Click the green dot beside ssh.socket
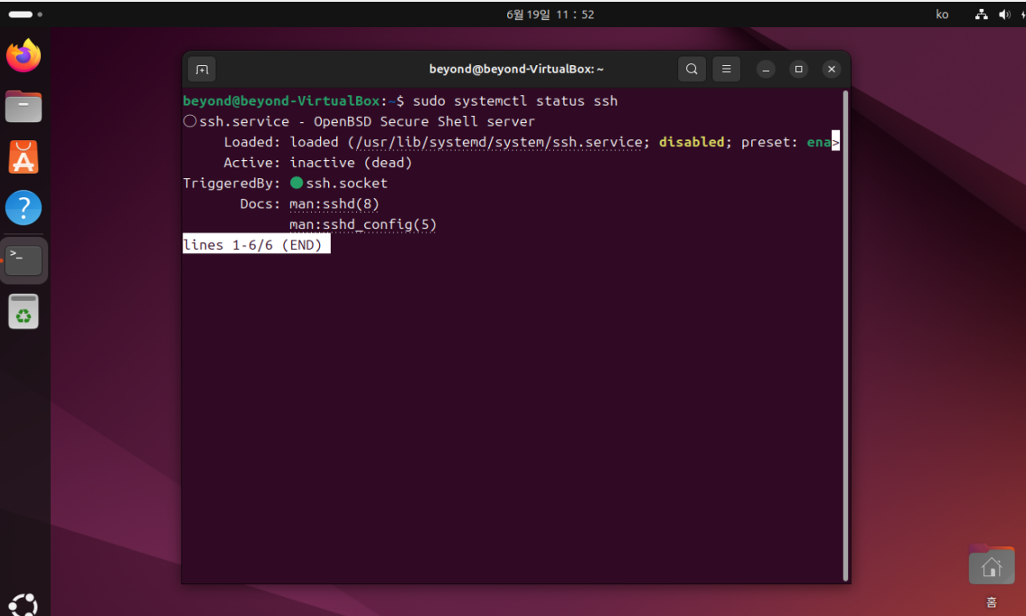The width and height of the screenshot is (1026, 616). [x=297, y=183]
